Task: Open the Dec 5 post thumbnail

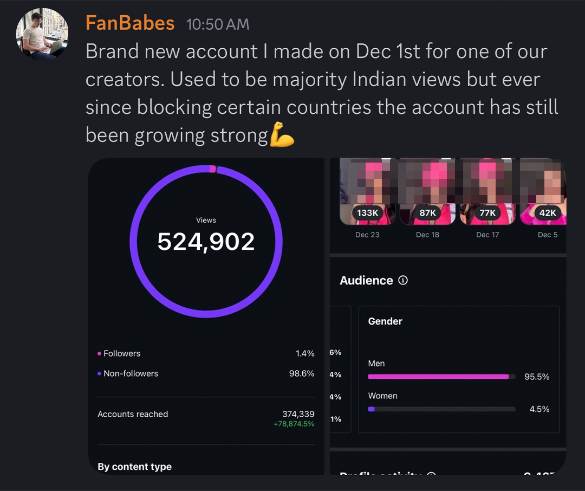Action: click(x=543, y=187)
